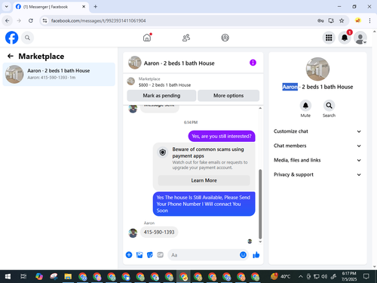This screenshot has height=283, width=377.
Task: Click the 'Yes, are you still interested?' message
Action: pos(222,137)
